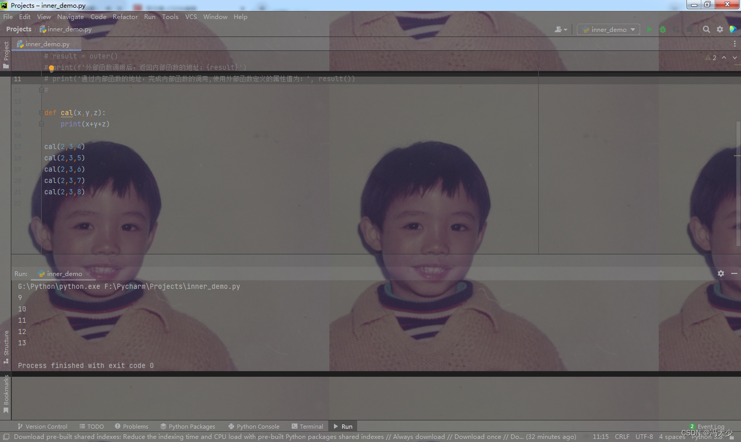The height and width of the screenshot is (442, 741).
Task: Click cursor position 11:15 in status bar
Action: [601, 437]
